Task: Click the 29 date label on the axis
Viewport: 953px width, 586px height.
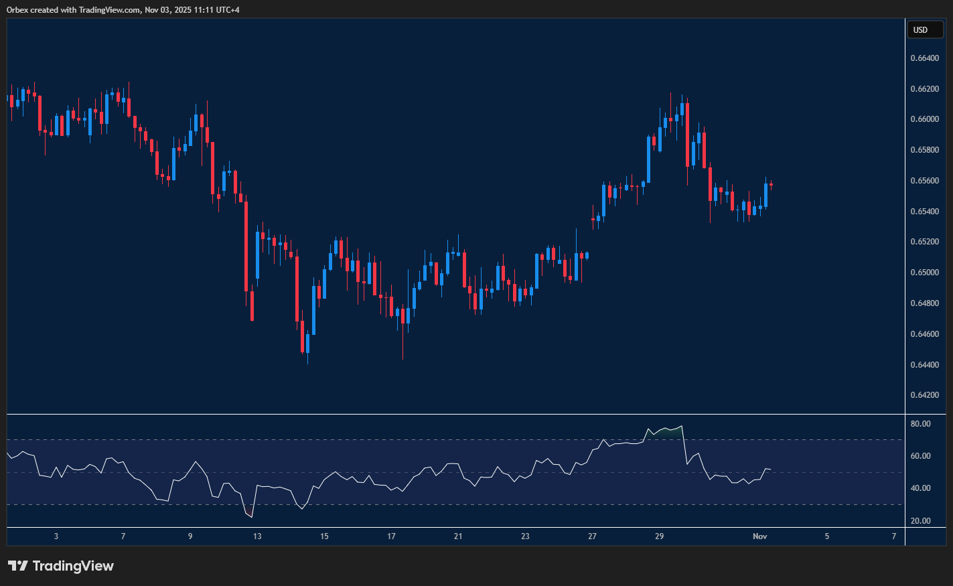Action: pos(659,536)
